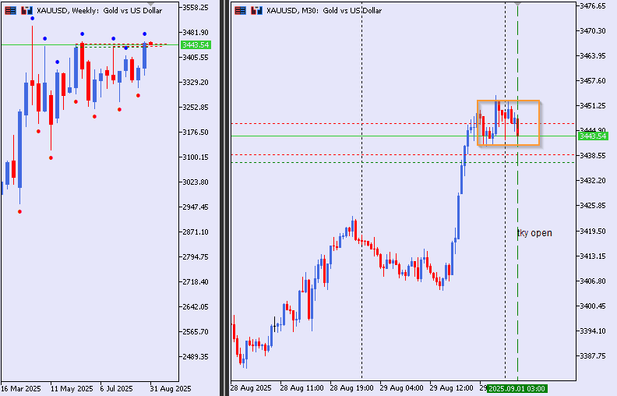
Task: Click the chart shift triangle atop Weekly chart
Action: click(150, 4)
